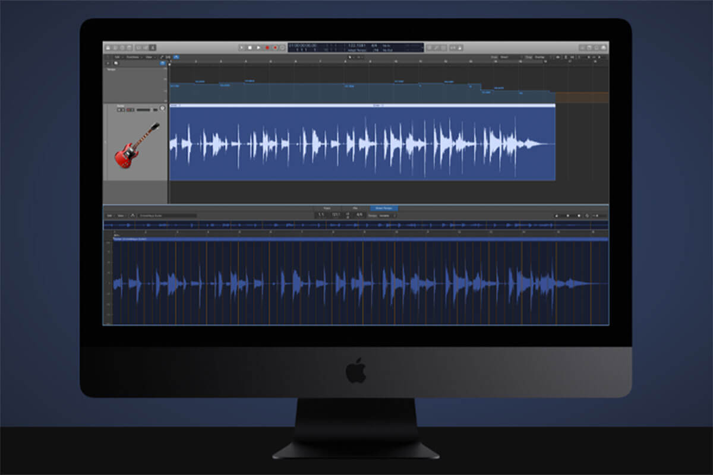Open List Editors panel
The image size is (713, 475).
(x=582, y=47)
